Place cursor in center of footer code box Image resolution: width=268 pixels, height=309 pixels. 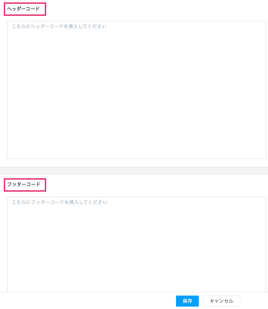pos(136,244)
